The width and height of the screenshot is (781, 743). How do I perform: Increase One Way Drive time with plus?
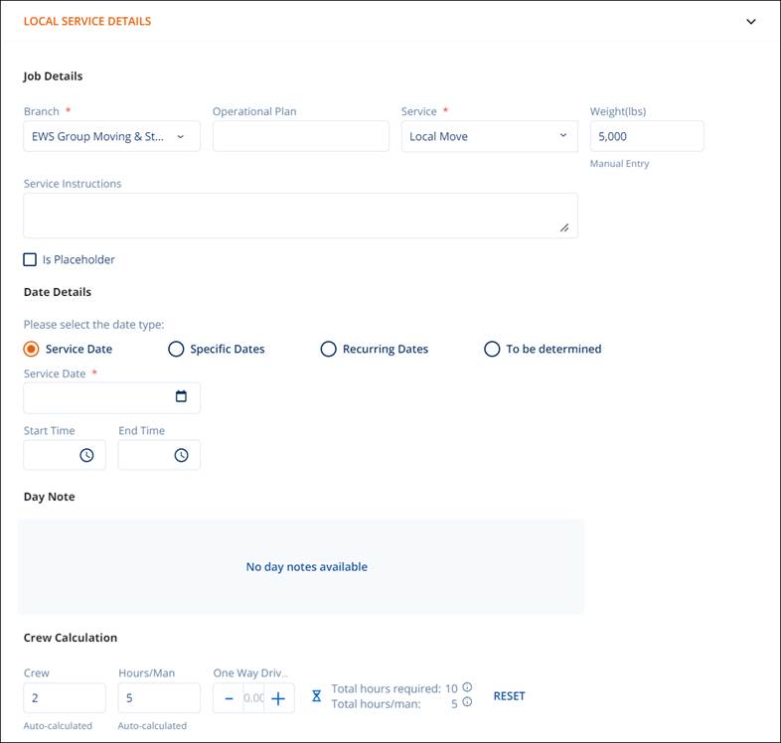[x=278, y=698]
